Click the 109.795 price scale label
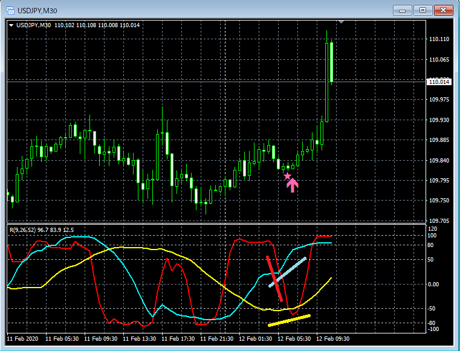This screenshot has width=460, height=351. pos(439,181)
